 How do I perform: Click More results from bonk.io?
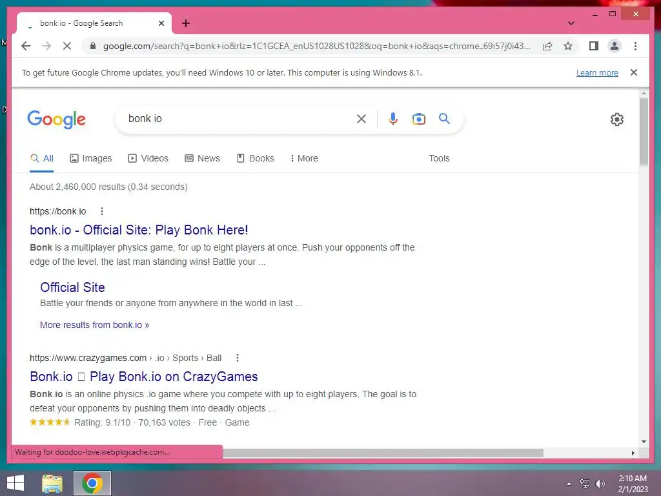tap(94, 325)
